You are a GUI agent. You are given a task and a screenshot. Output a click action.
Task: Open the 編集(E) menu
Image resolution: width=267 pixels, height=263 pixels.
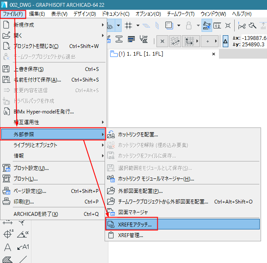[37, 14]
